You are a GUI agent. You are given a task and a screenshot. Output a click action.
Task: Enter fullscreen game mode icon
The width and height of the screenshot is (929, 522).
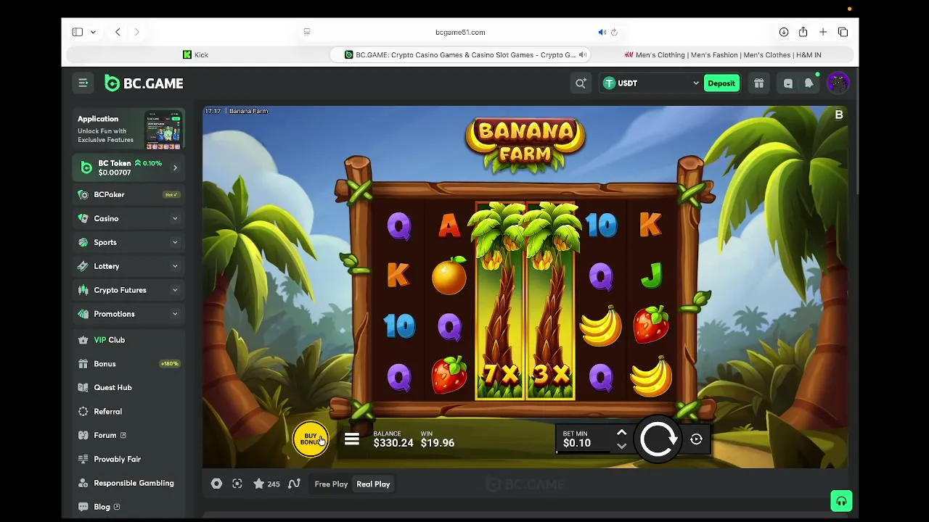pyautogui.click(x=237, y=484)
